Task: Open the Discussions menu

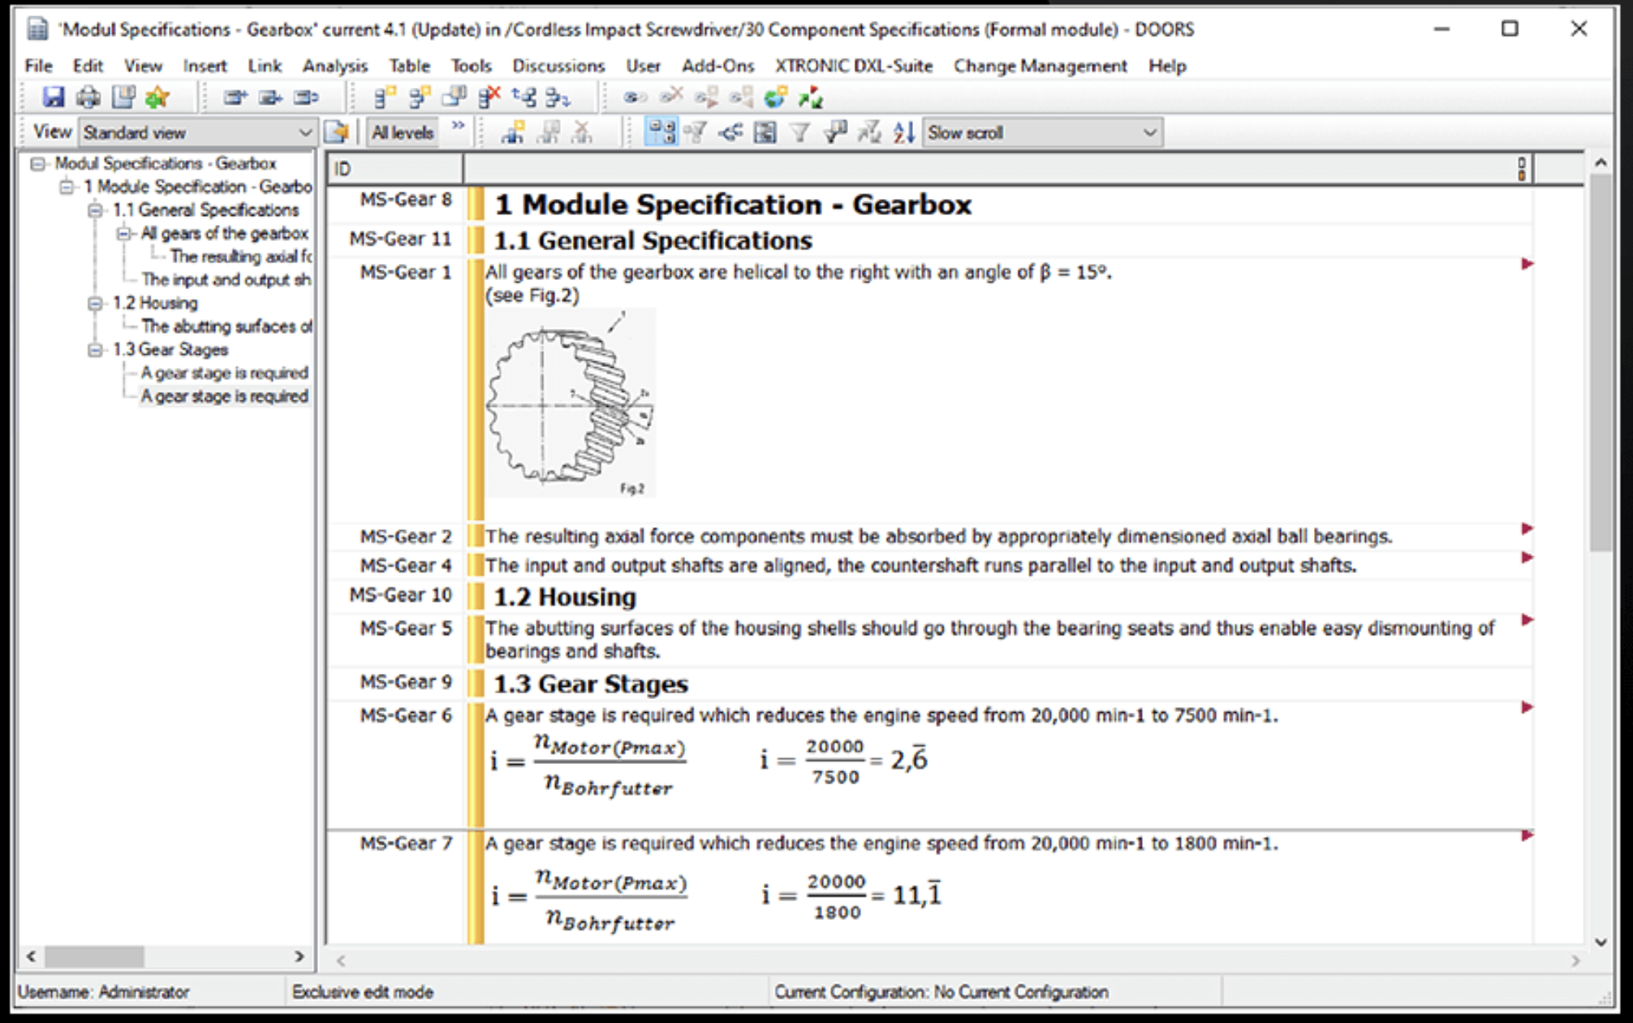Action: click(x=558, y=66)
